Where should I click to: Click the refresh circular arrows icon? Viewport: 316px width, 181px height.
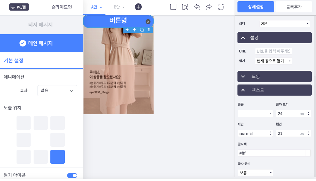[221, 7]
